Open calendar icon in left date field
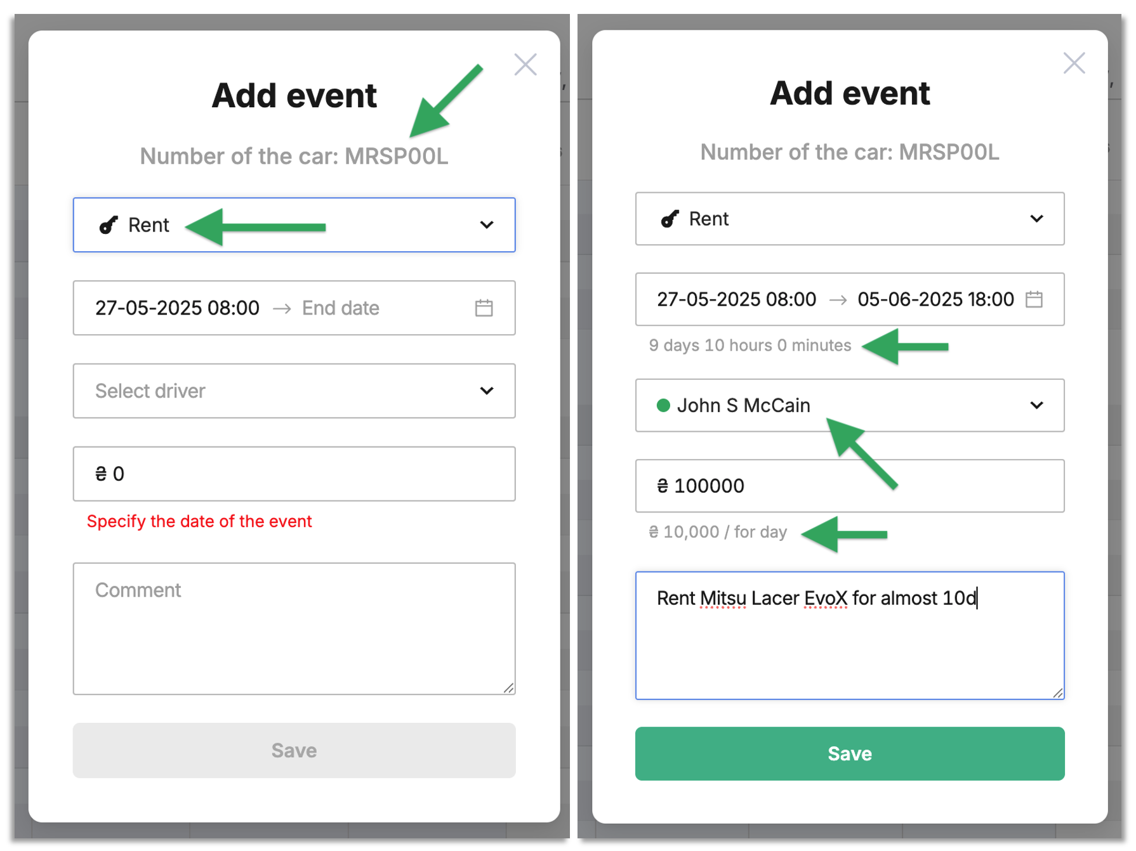 [x=484, y=308]
